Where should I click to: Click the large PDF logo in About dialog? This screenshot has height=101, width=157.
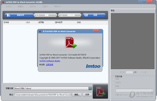[x=71, y=42]
